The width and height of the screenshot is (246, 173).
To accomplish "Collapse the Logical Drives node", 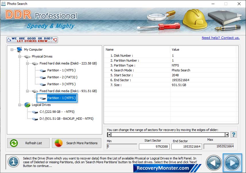I will [x=20, y=105].
